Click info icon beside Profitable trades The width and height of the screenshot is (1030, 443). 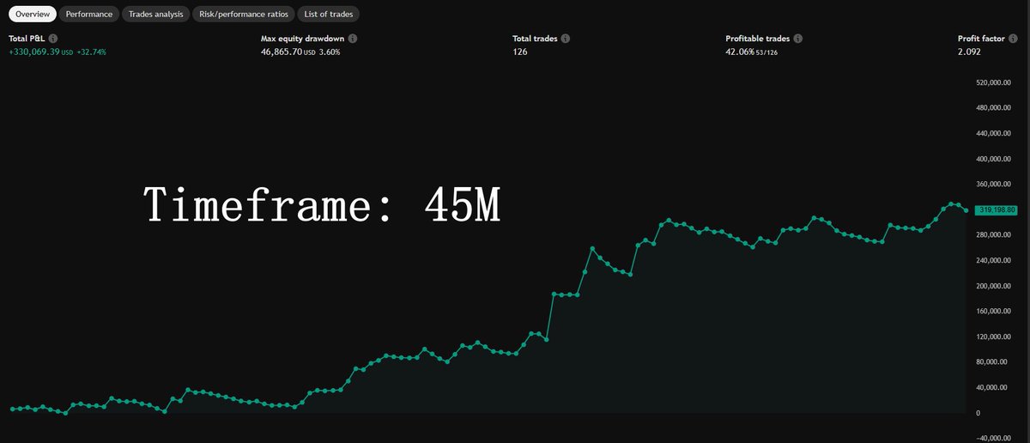pyautogui.click(x=798, y=39)
